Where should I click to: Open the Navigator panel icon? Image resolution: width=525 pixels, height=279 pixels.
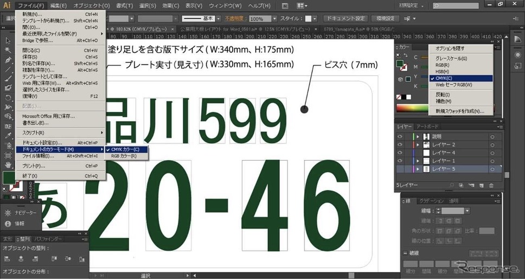[8, 213]
